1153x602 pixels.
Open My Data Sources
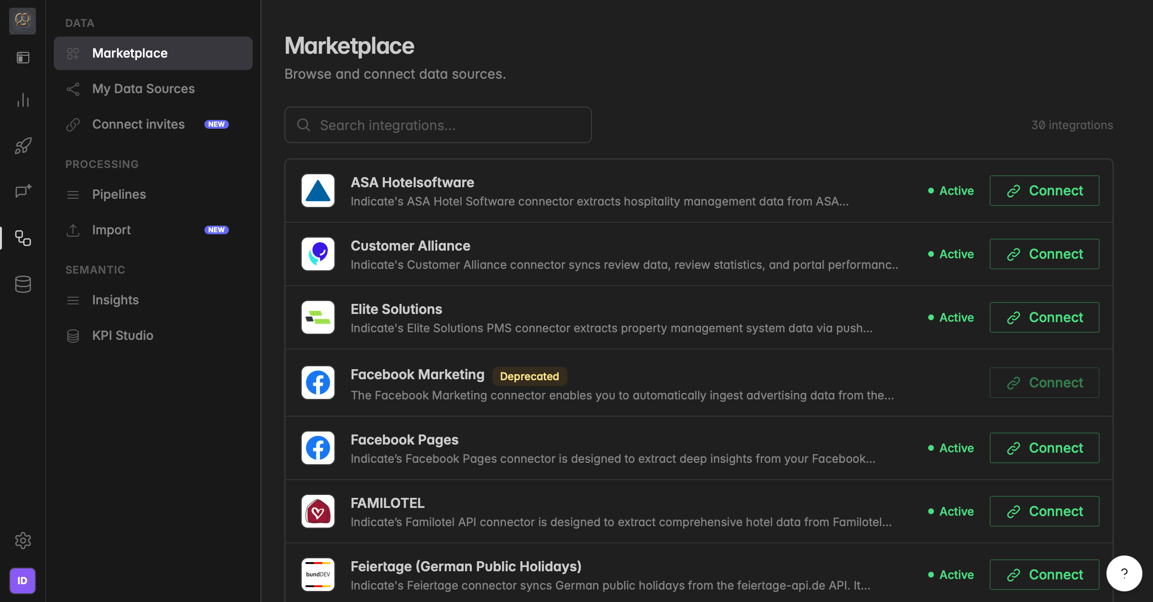tap(153, 89)
